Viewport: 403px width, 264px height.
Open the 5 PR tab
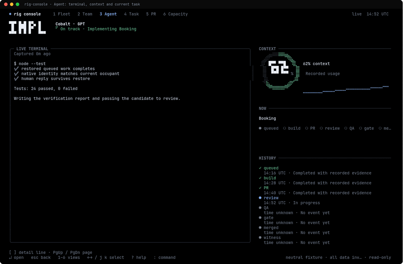[x=151, y=14]
